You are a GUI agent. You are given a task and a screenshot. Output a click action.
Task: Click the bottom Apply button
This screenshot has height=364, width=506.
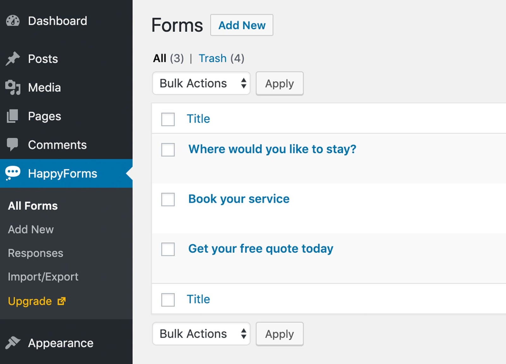[280, 334]
